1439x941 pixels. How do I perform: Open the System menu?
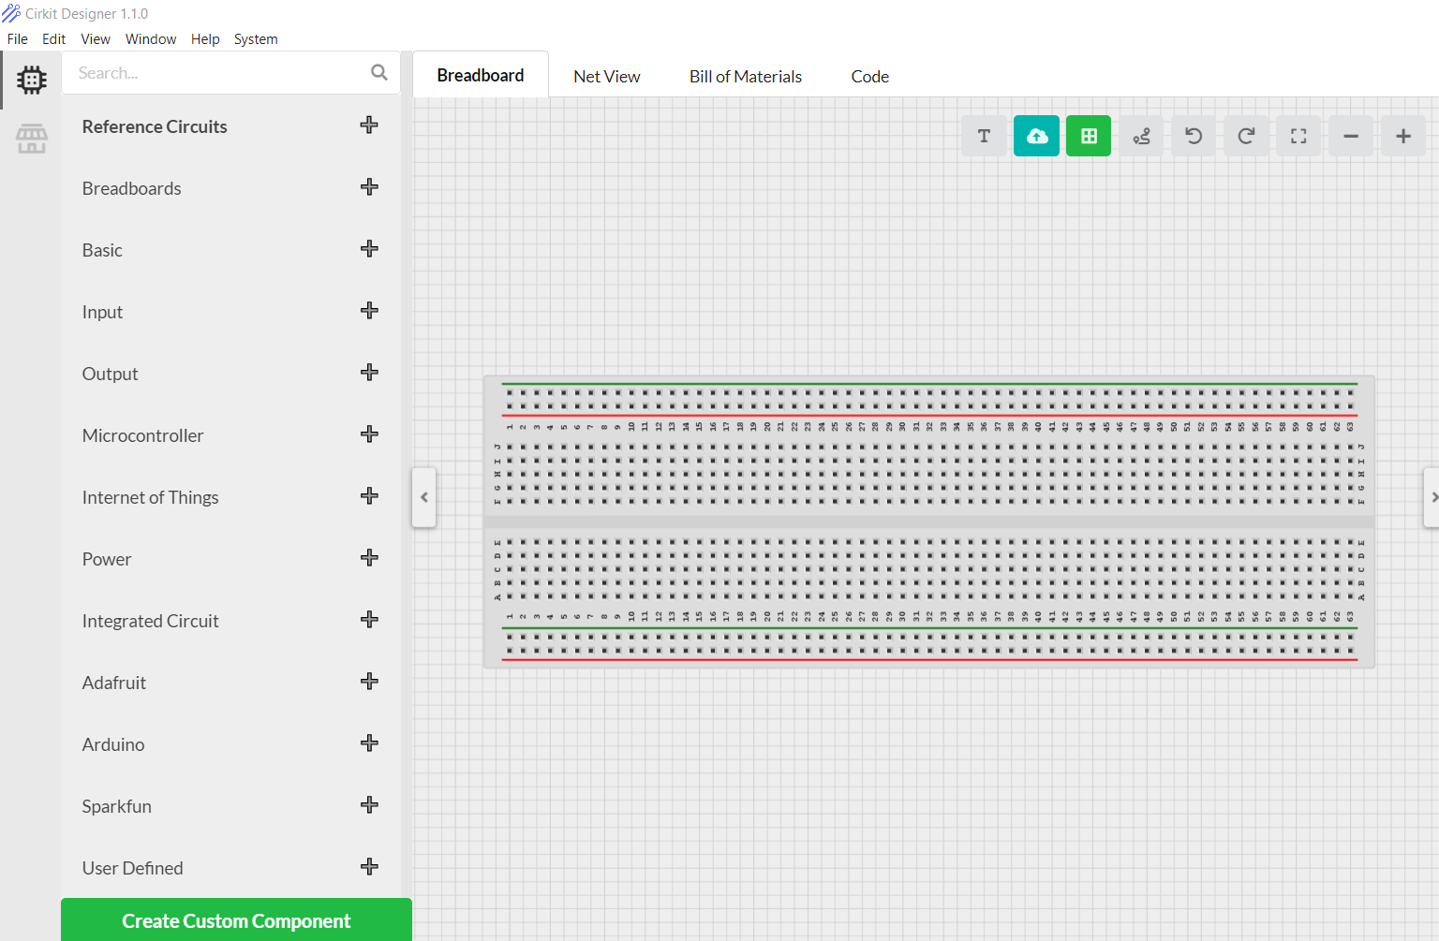[256, 38]
